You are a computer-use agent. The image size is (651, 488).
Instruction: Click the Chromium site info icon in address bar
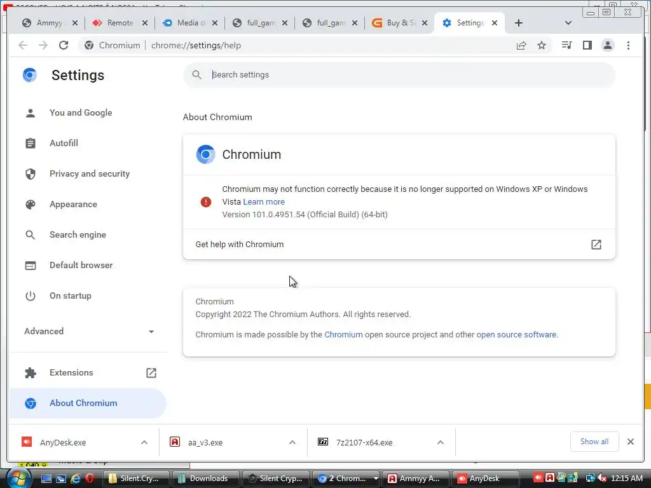click(x=89, y=46)
